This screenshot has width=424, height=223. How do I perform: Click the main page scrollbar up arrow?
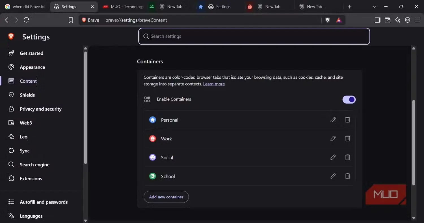click(414, 48)
